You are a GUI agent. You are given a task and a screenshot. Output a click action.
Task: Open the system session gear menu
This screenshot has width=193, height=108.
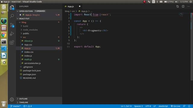point(191,1)
